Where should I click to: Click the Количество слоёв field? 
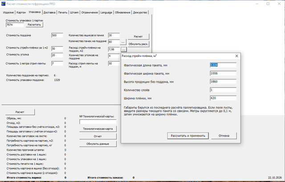point(223,90)
